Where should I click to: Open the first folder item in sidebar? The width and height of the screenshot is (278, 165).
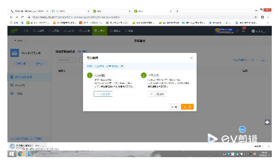tap(29, 85)
